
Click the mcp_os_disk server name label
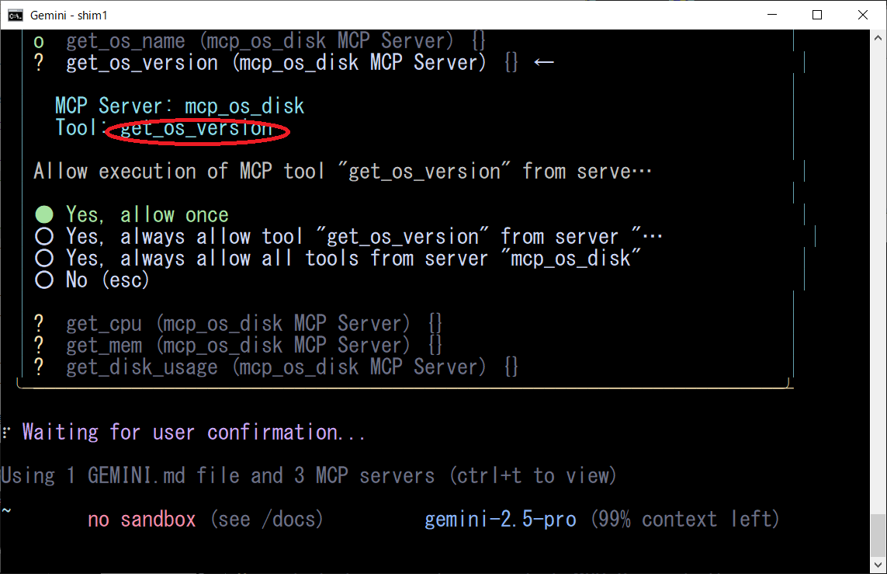click(x=244, y=106)
